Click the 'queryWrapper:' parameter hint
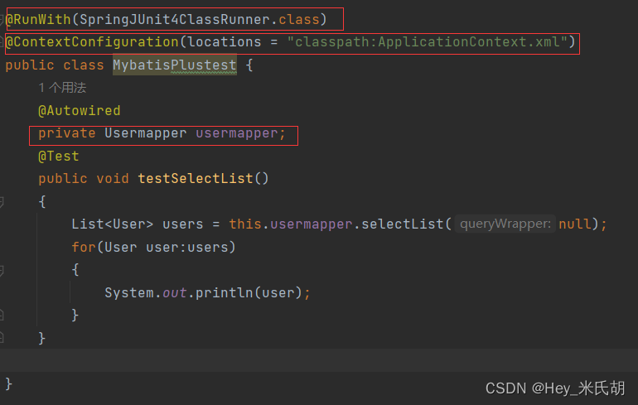 (505, 224)
